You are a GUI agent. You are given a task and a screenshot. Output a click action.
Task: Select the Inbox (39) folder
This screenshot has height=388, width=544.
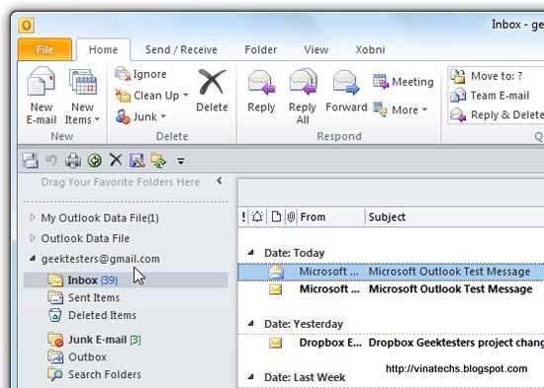pyautogui.click(x=126, y=280)
